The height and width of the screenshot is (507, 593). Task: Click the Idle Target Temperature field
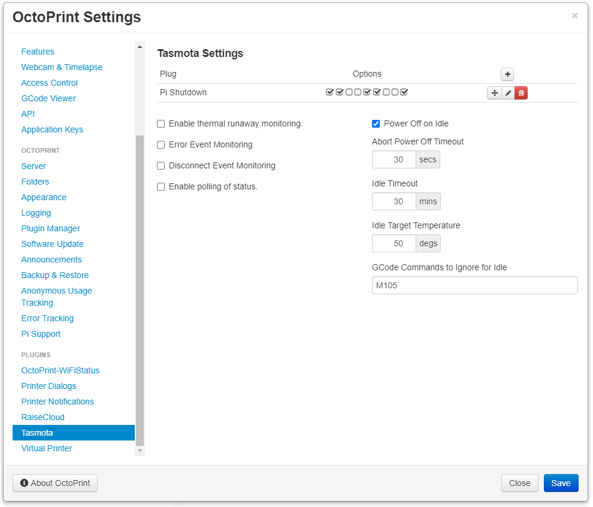pos(394,244)
